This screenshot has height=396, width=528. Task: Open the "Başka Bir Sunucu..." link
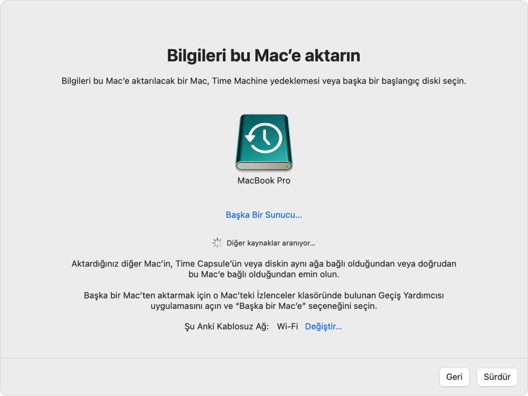click(x=263, y=215)
